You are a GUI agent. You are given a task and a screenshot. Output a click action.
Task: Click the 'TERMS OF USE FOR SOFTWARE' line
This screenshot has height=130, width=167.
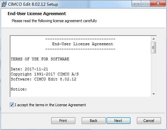click(40, 59)
